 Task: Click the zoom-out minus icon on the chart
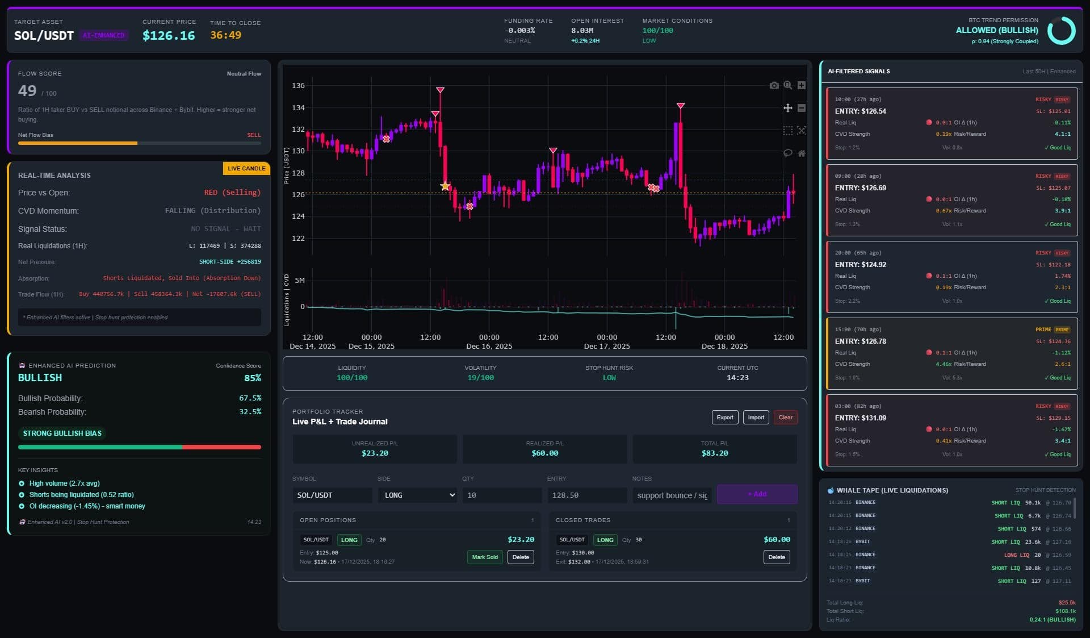(802, 108)
